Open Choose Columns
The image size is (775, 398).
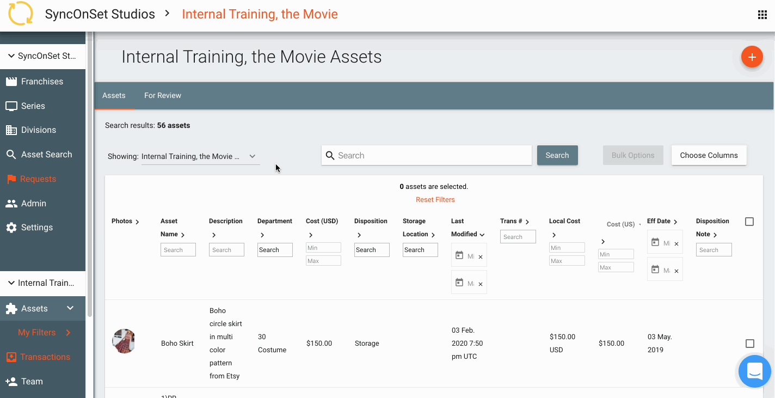click(x=709, y=155)
